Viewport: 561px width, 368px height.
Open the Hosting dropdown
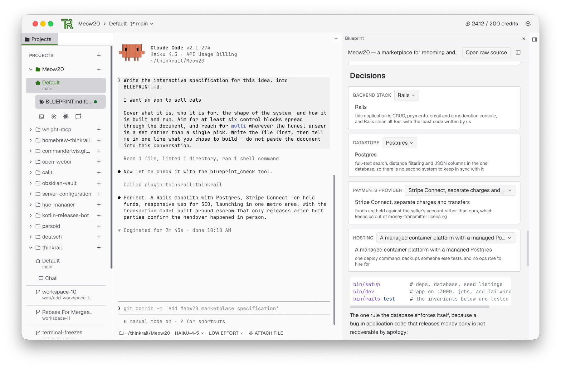coord(446,238)
